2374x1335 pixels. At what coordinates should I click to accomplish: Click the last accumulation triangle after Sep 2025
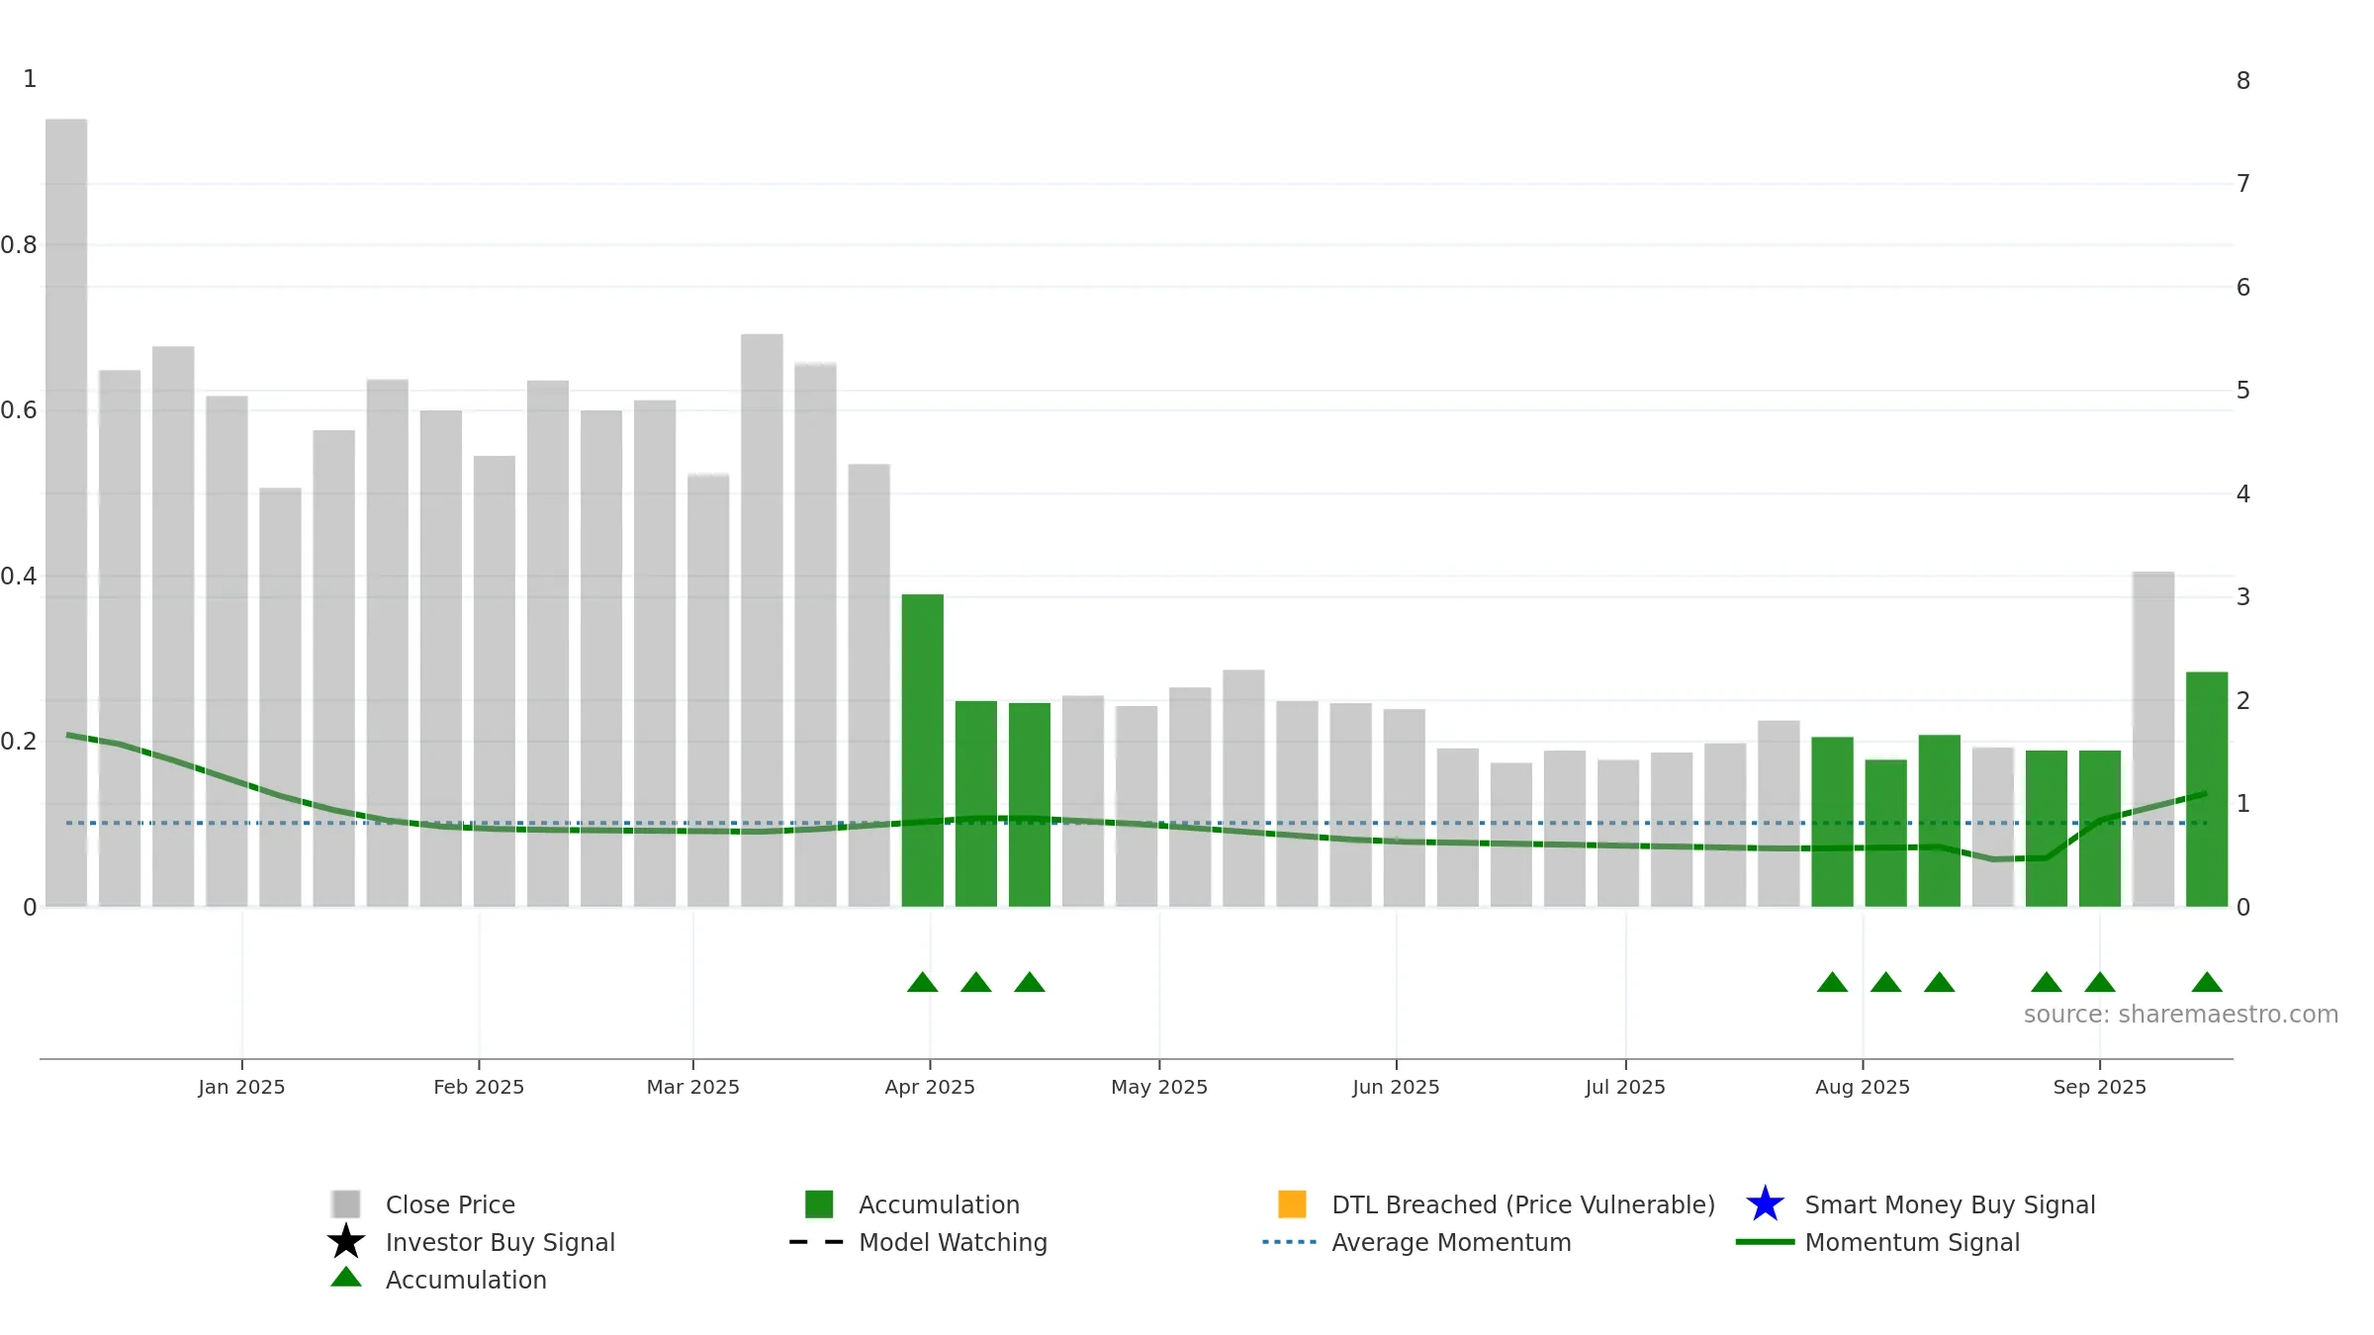tap(2207, 982)
